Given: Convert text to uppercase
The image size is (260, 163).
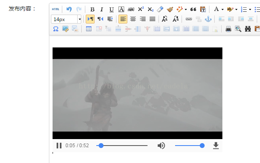Looking at the screenshot, I should (165, 19).
